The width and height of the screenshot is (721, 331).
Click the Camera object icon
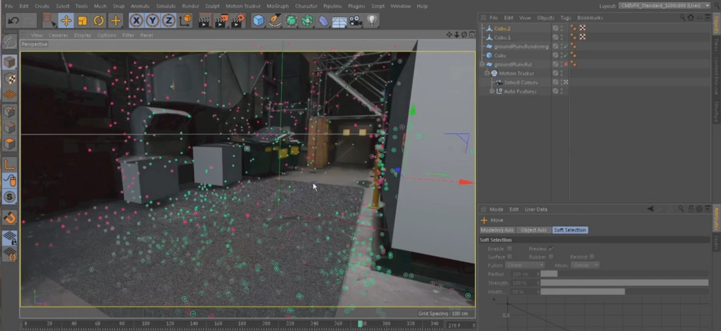[x=355, y=21]
